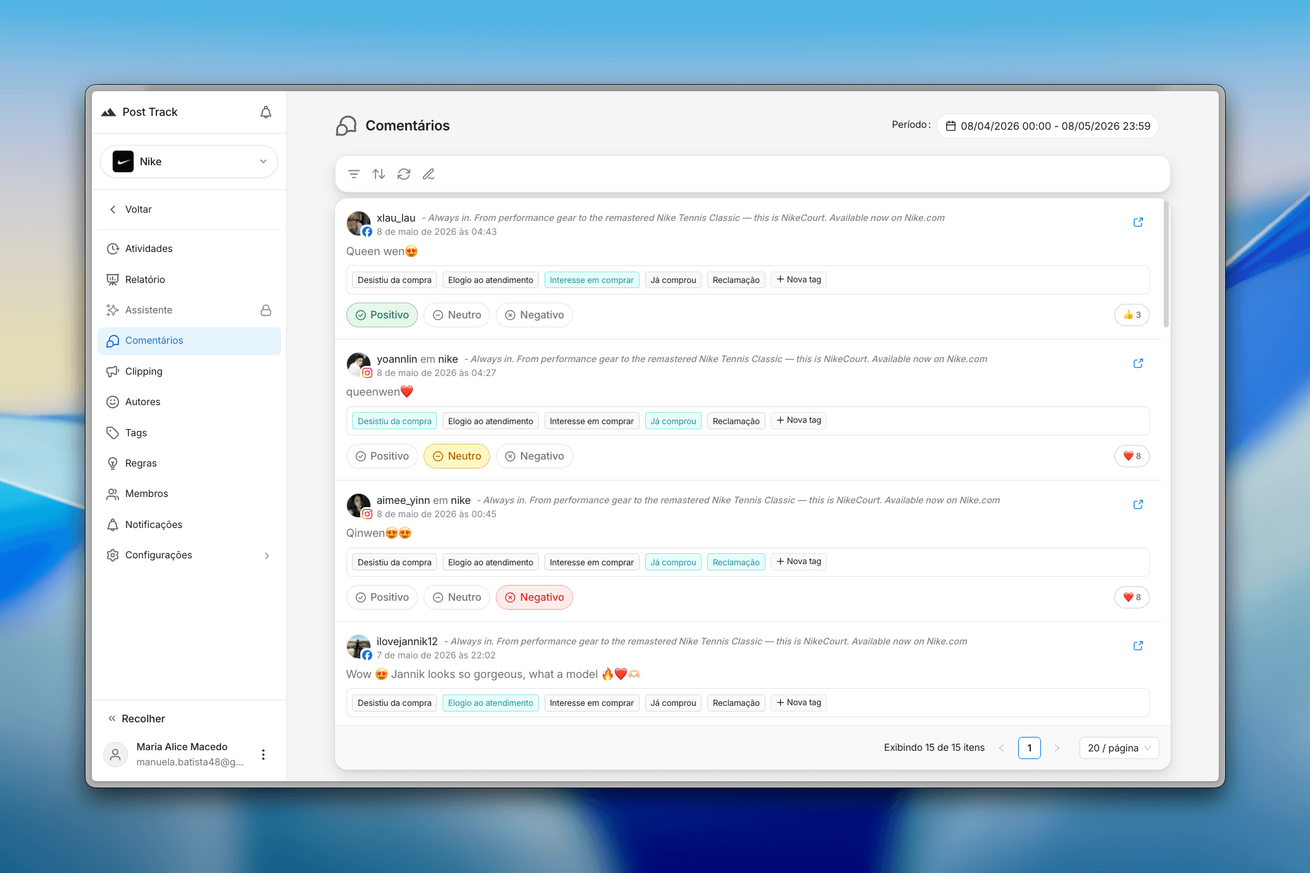1310x873 pixels.
Task: Toggle Já comprou tag on aimee_yinn comment
Action: point(673,563)
